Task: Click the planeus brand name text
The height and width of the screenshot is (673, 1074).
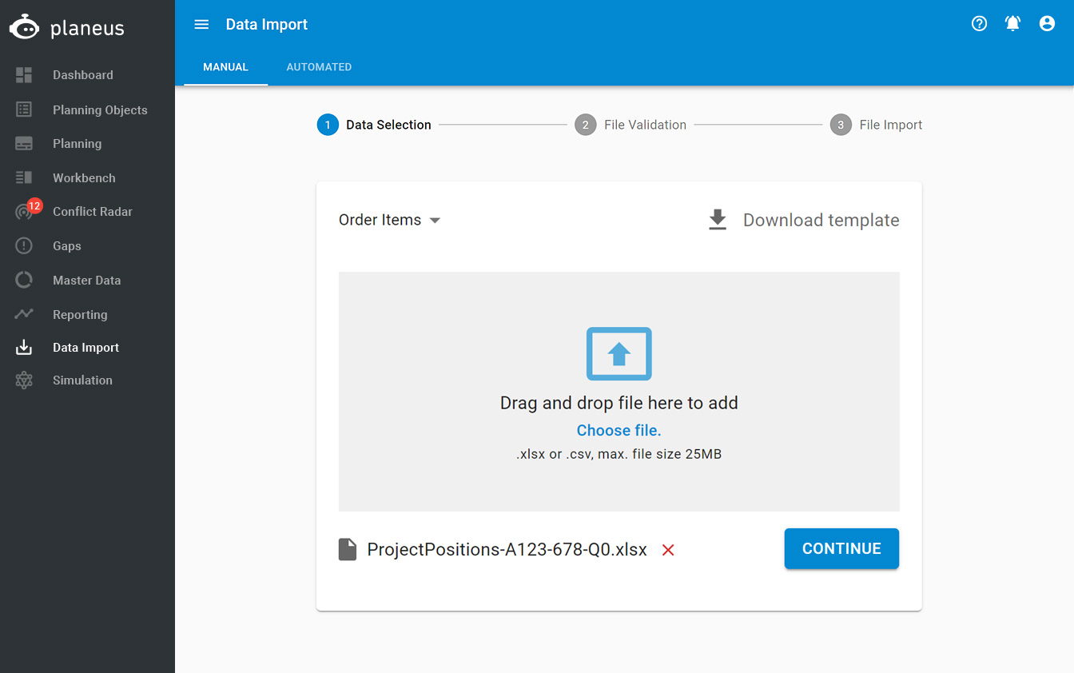Action: click(x=87, y=29)
